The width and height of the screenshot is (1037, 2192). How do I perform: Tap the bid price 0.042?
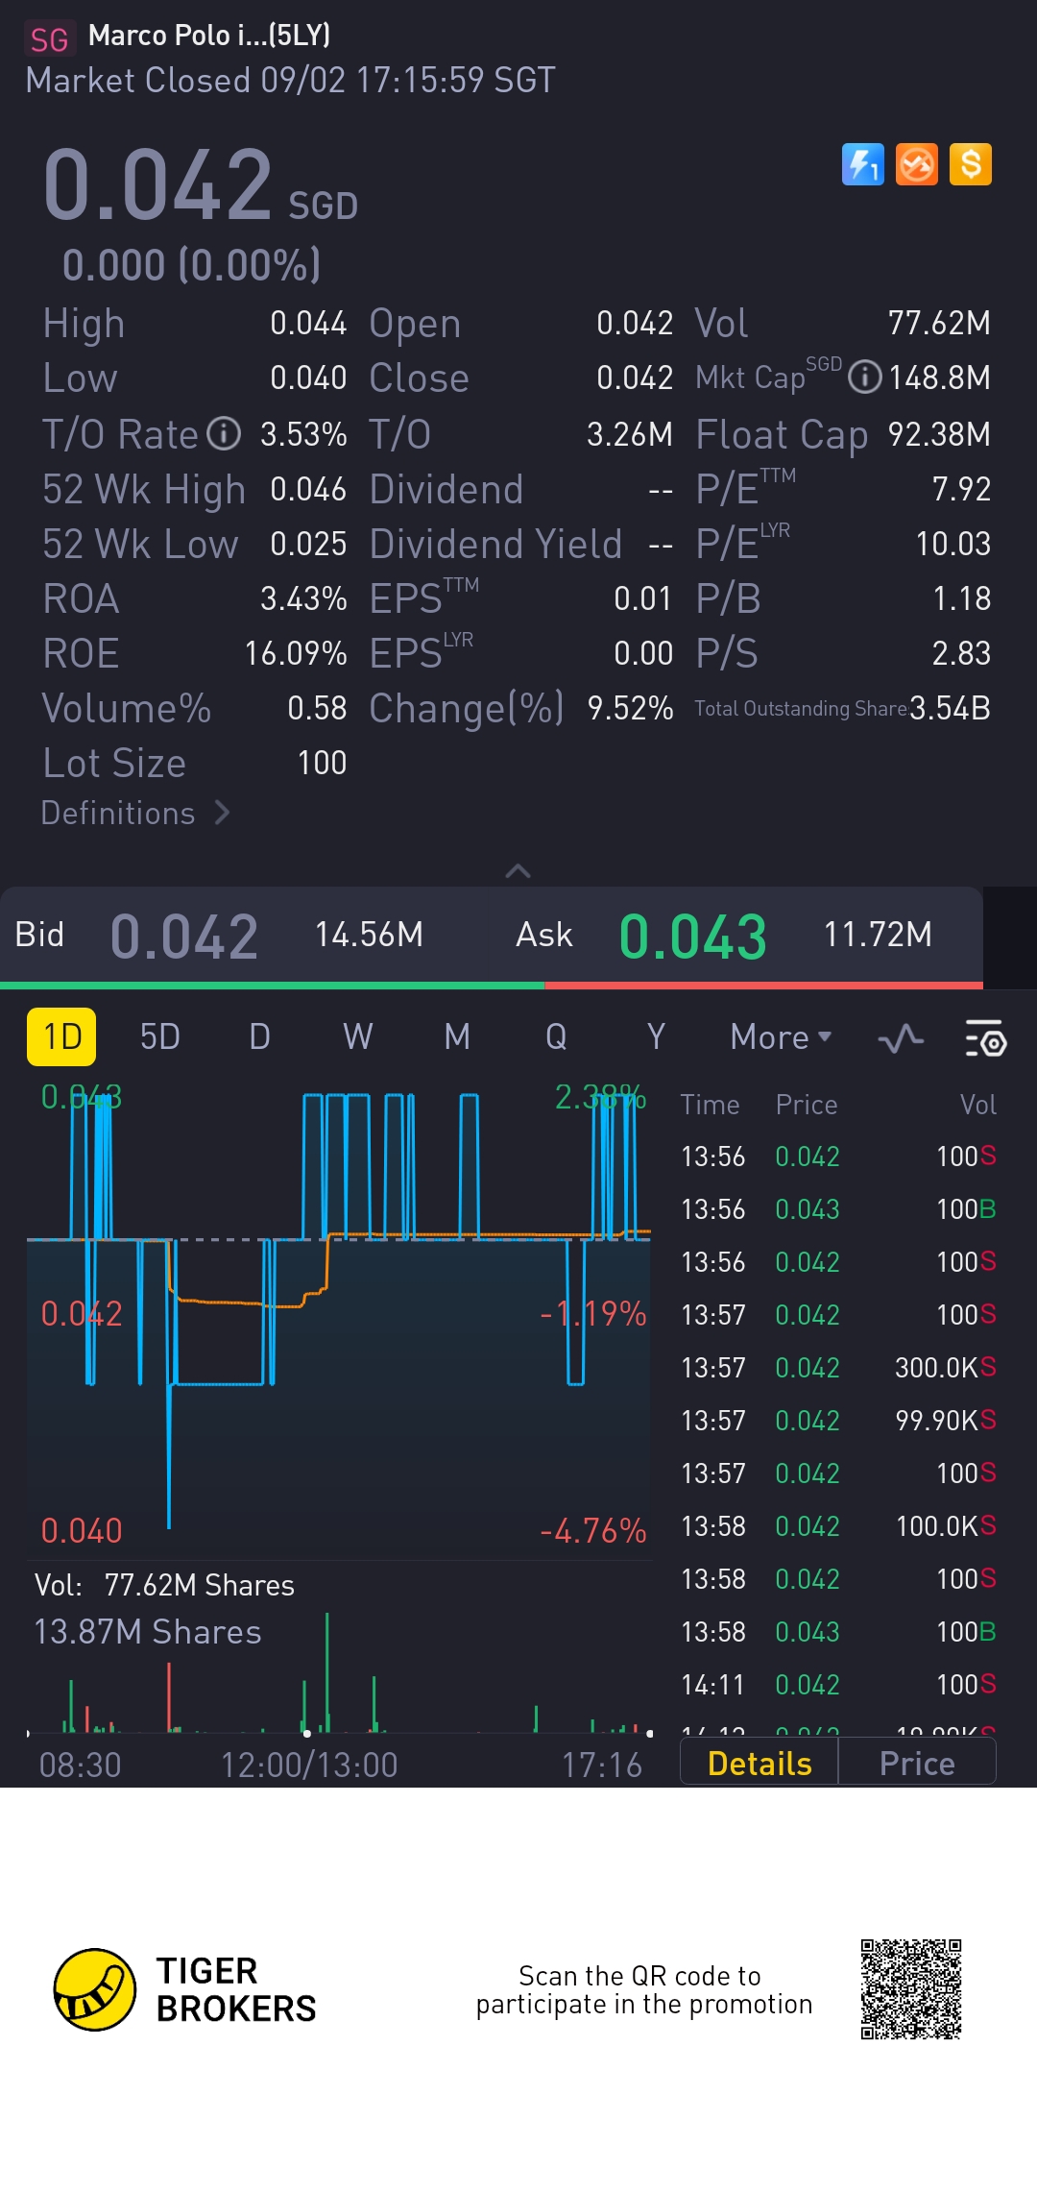[183, 937]
